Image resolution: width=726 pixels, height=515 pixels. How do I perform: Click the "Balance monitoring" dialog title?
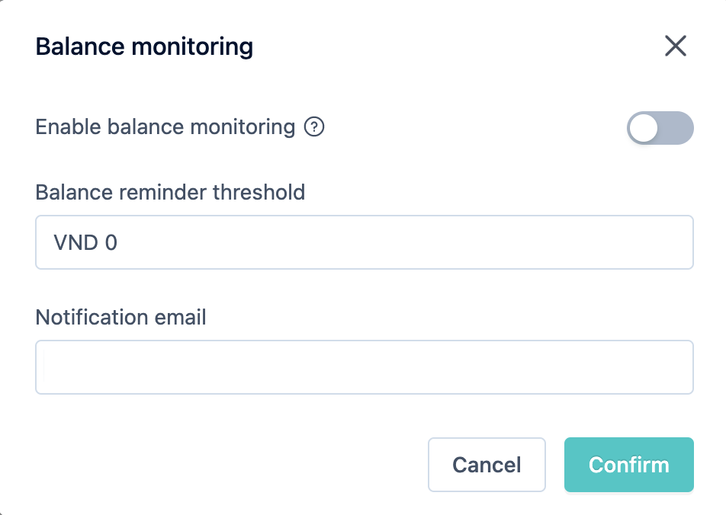(144, 46)
